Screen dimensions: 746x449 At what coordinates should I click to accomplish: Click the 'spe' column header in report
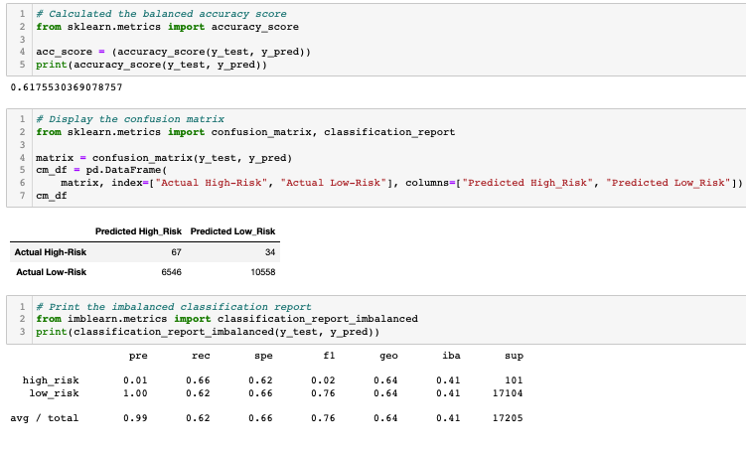tap(263, 357)
